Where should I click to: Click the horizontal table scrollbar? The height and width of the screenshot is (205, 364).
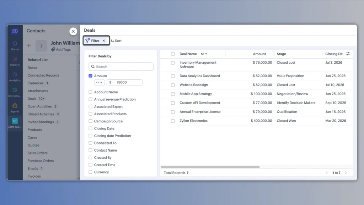click(210, 167)
